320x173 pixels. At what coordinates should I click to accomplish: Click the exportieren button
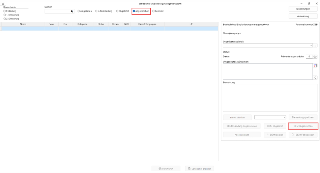click(166, 169)
